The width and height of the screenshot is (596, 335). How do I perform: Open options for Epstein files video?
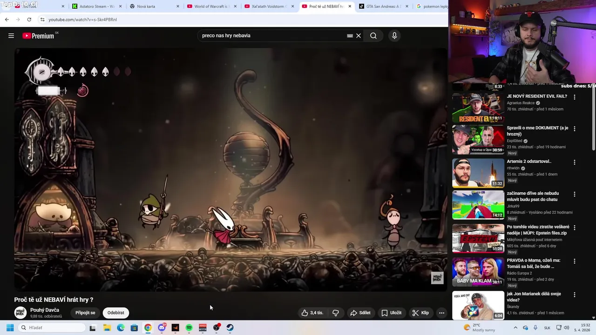(575, 228)
